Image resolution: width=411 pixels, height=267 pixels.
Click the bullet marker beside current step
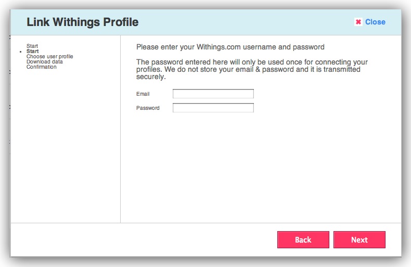pos(20,52)
